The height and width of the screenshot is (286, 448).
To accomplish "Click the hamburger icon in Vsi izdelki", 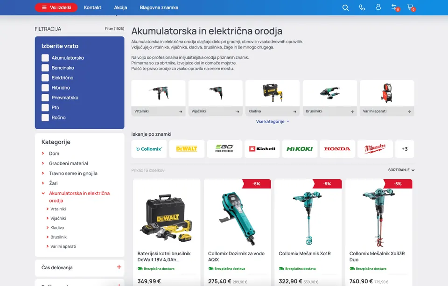I will [x=44, y=7].
